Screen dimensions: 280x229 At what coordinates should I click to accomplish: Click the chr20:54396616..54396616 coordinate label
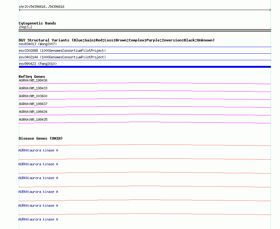pos(42,7)
